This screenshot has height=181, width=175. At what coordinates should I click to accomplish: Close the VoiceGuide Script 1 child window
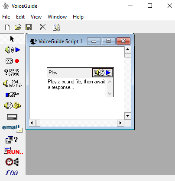pyautogui.click(x=123, y=41)
